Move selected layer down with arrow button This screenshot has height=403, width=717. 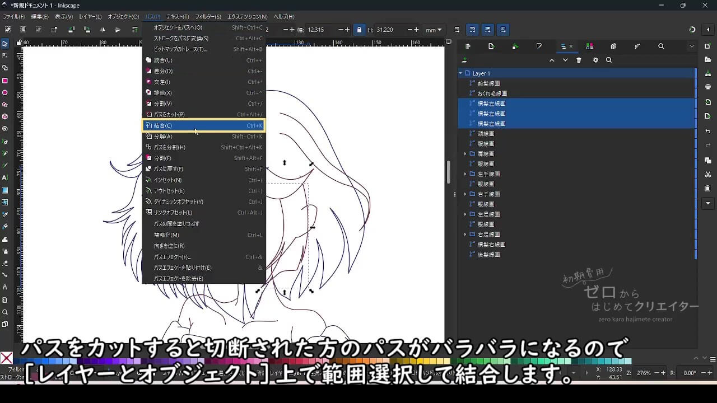[x=565, y=60]
